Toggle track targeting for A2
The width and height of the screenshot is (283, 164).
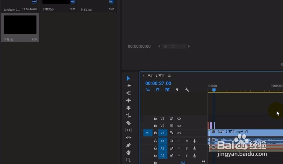tap(163, 148)
